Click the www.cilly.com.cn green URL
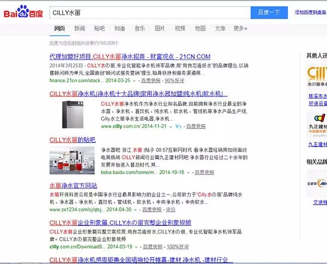The image size is (327, 264). 121,126
